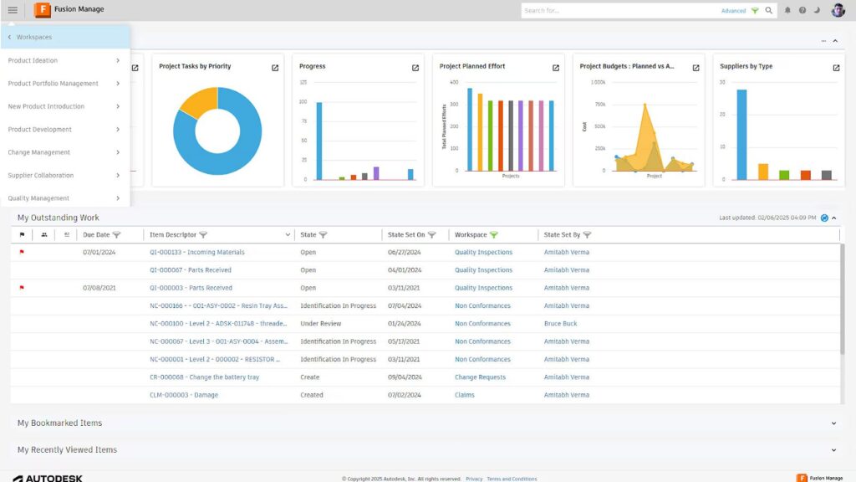The image size is (856, 482).
Task: Click the flag column header icon
Action: [x=22, y=234]
